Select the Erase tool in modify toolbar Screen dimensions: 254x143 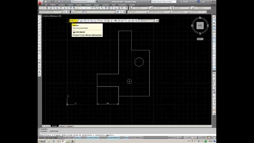pos(214,17)
